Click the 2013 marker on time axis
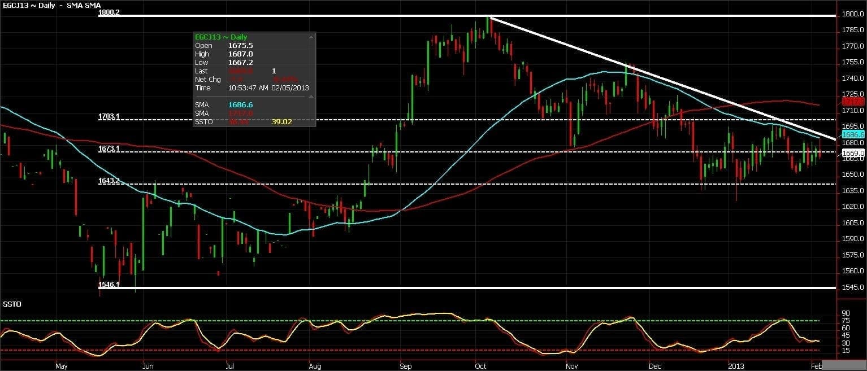 coord(735,366)
